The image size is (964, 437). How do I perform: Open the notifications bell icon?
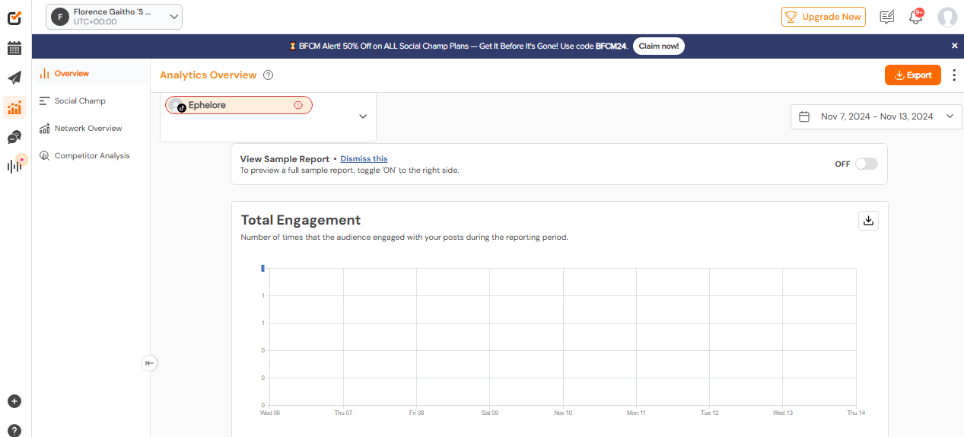tap(916, 17)
